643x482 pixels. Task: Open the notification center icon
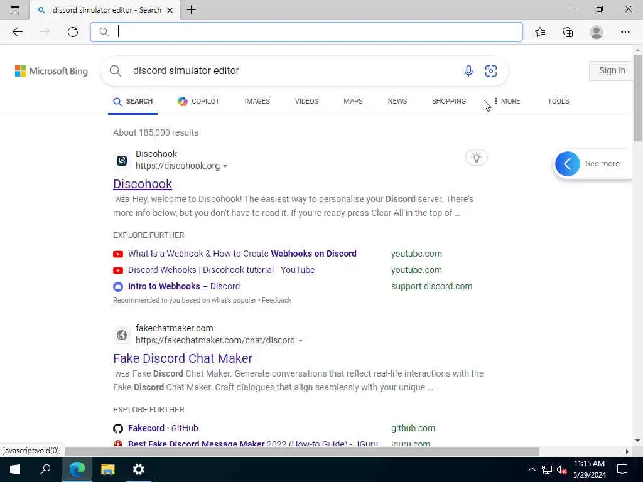tap(622, 469)
